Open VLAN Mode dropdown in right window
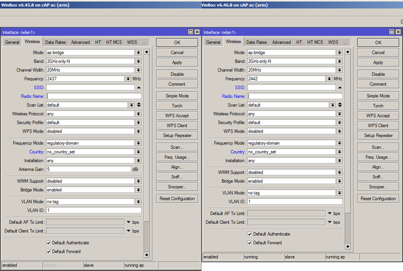The height and width of the screenshot is (271, 403). click(339, 193)
